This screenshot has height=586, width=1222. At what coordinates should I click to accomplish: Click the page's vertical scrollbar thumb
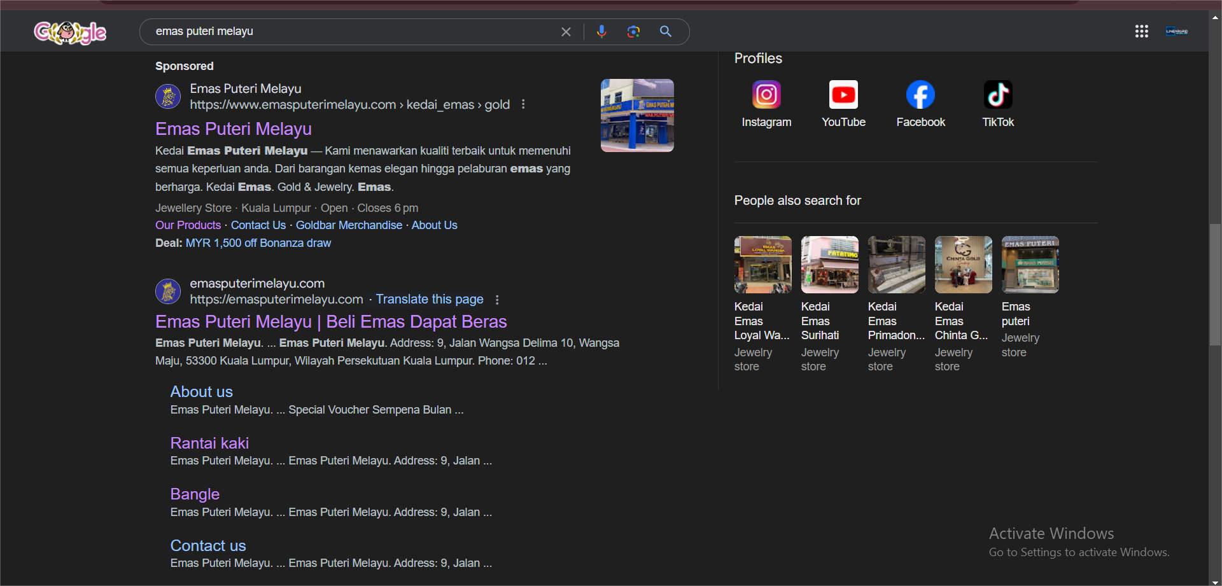1215,284
